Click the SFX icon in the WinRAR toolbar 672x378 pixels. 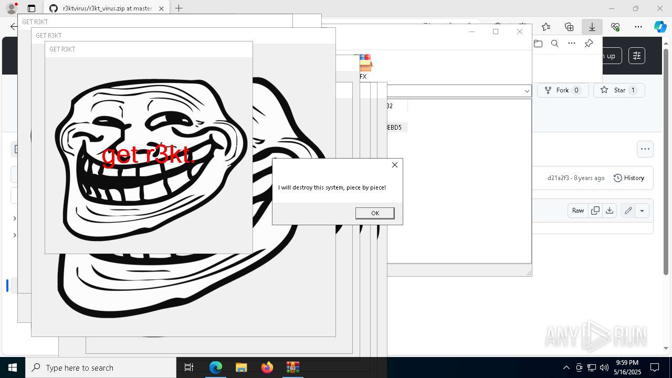(x=364, y=67)
